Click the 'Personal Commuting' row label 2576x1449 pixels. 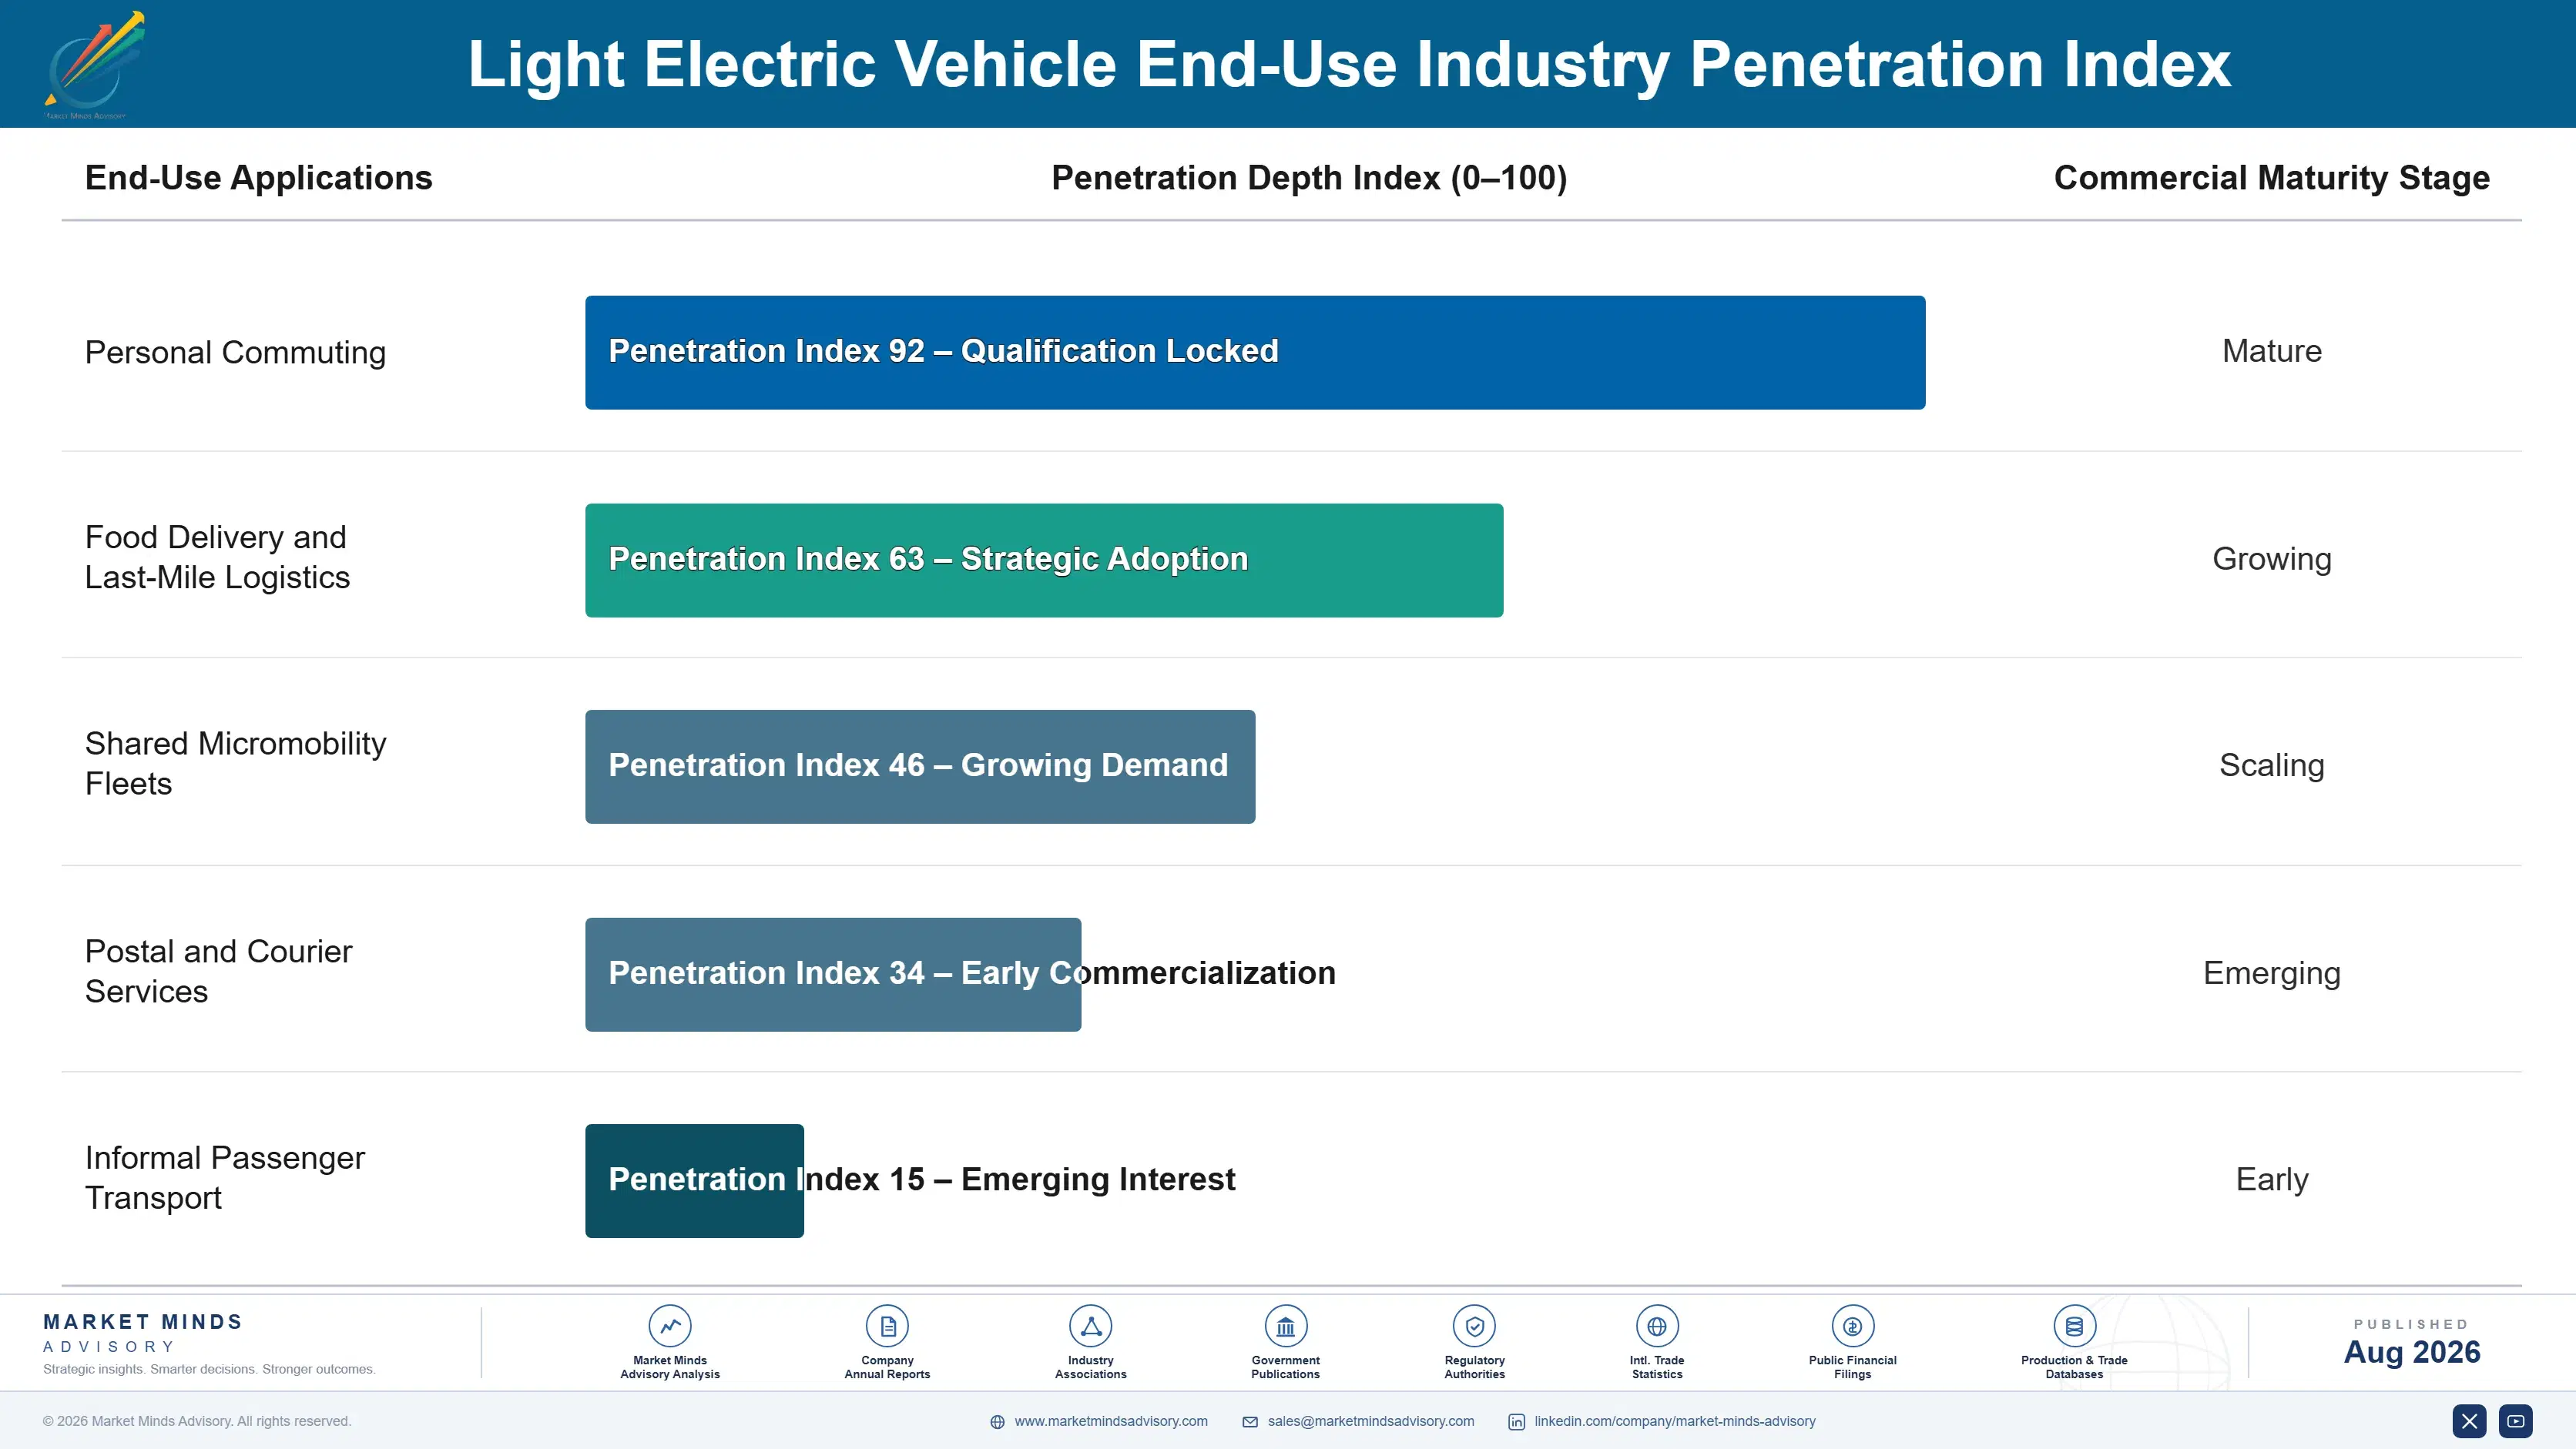coord(235,352)
